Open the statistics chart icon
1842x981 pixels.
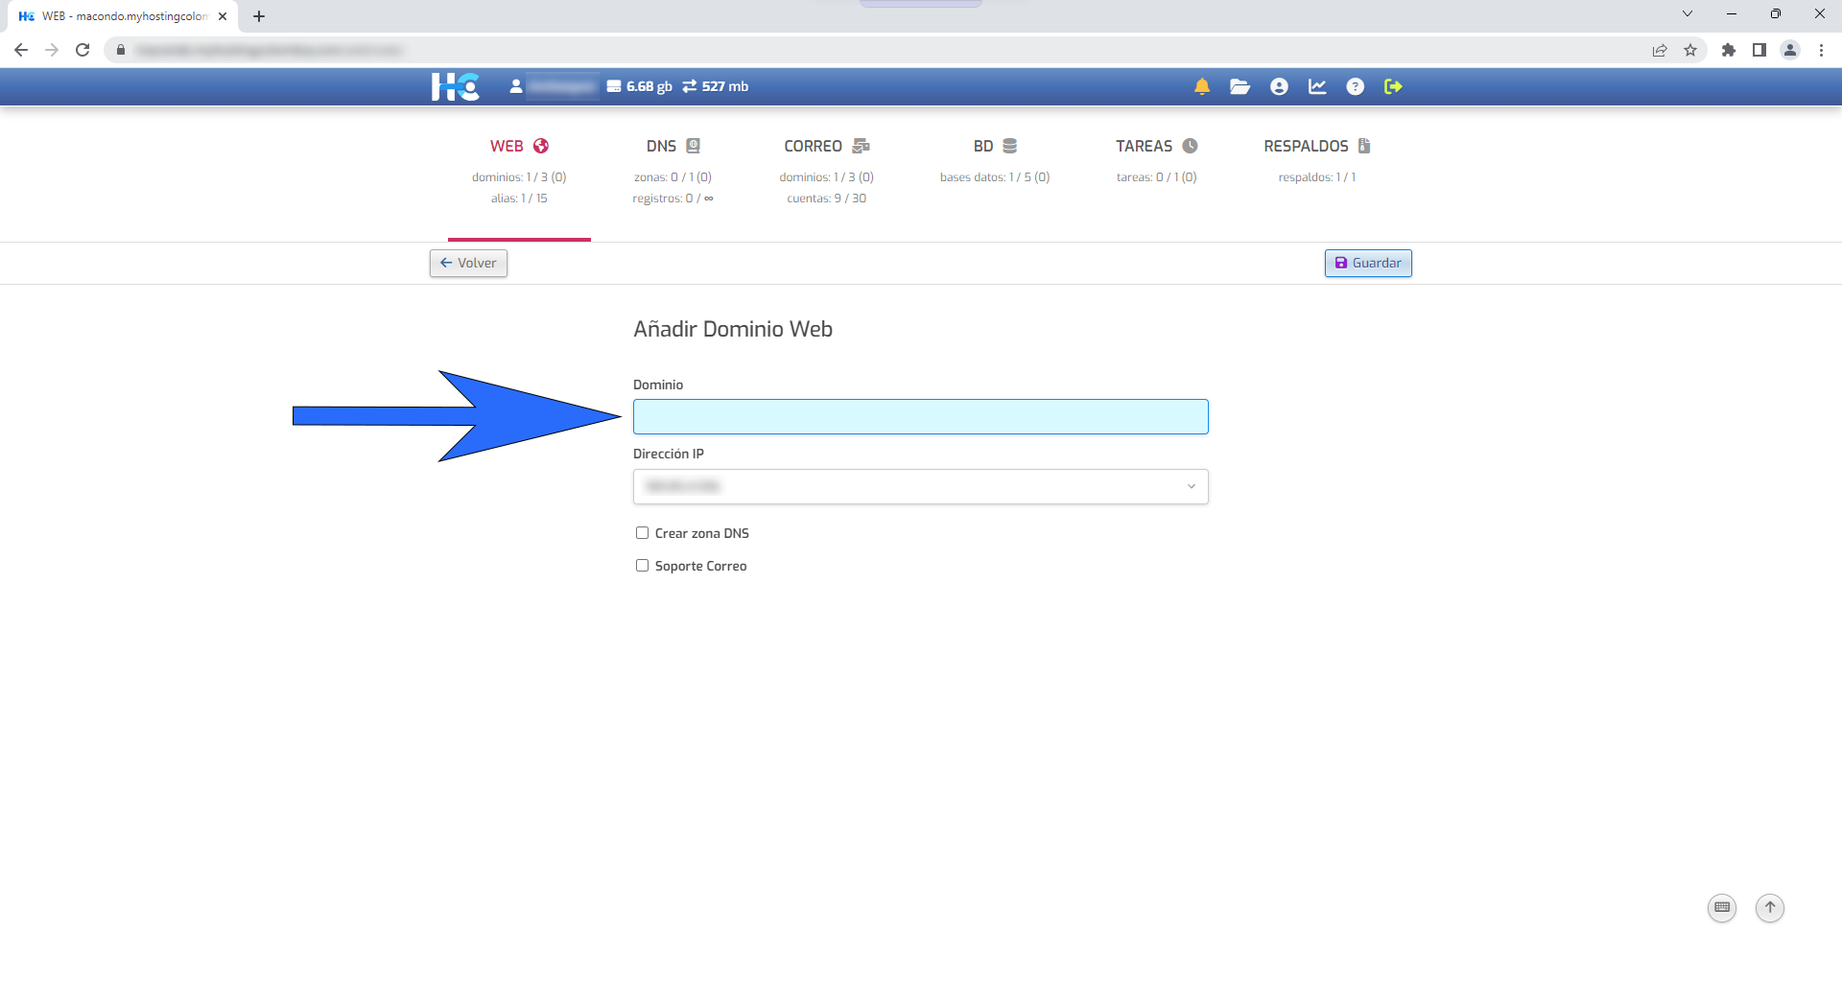[1317, 86]
